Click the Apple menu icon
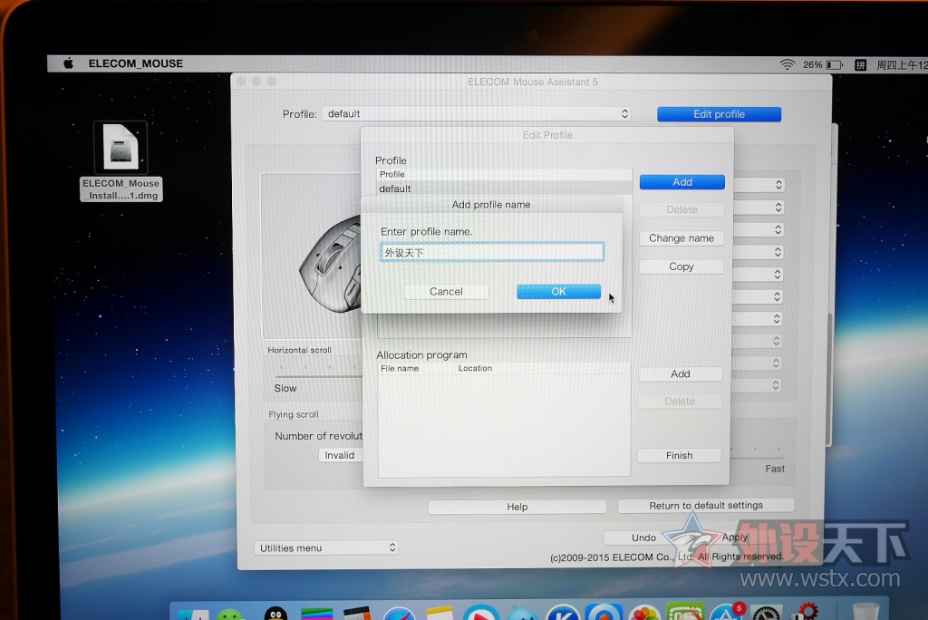 (x=68, y=64)
